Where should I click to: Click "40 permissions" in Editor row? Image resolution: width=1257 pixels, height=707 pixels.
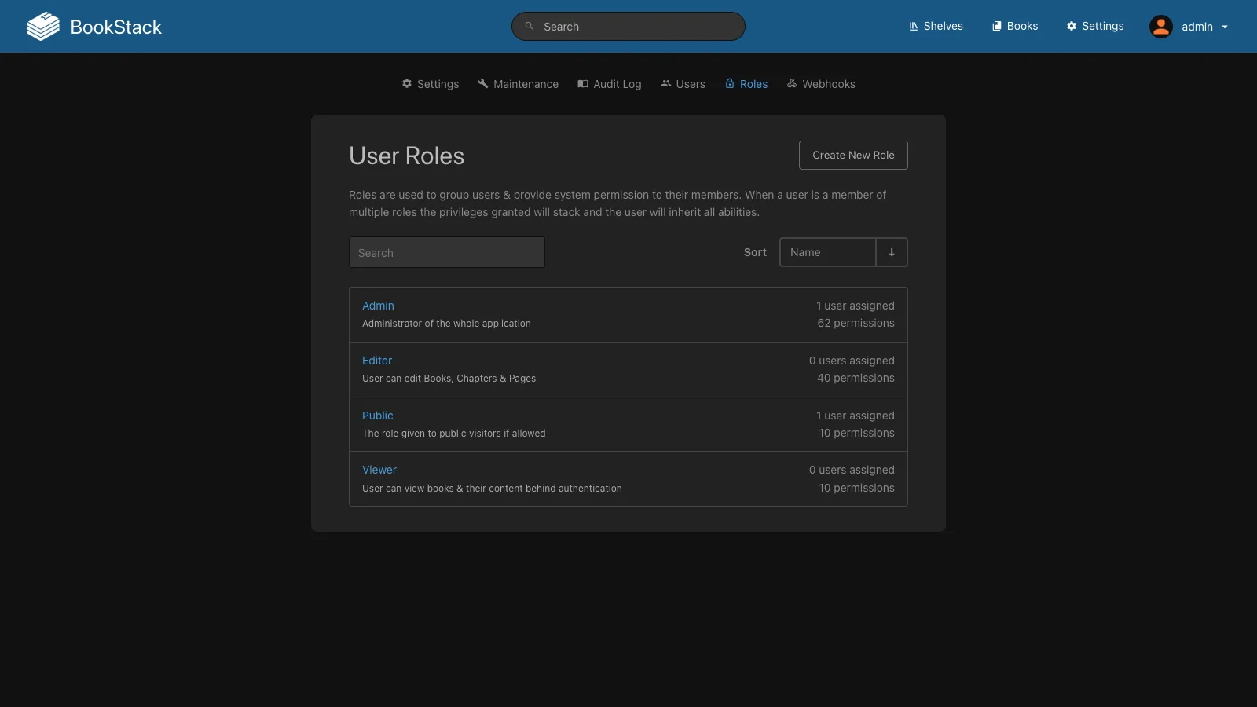pyautogui.click(x=856, y=378)
